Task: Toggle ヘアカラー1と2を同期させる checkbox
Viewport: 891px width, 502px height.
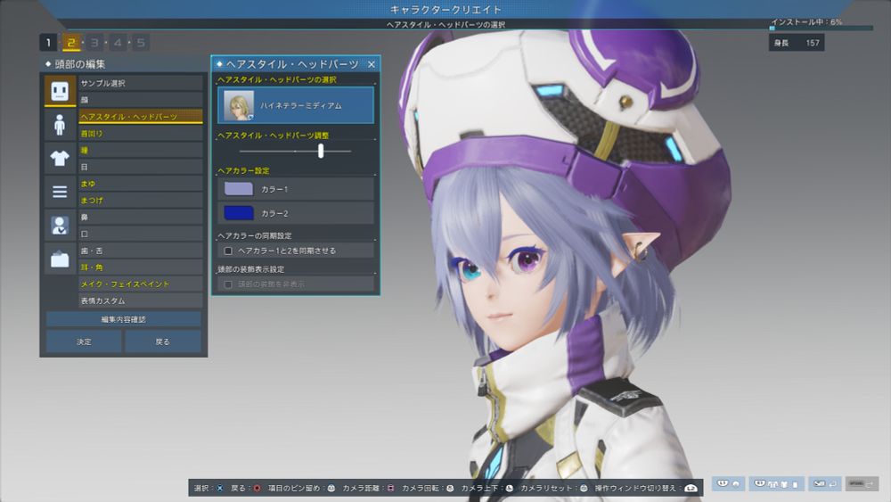Action: click(x=228, y=251)
